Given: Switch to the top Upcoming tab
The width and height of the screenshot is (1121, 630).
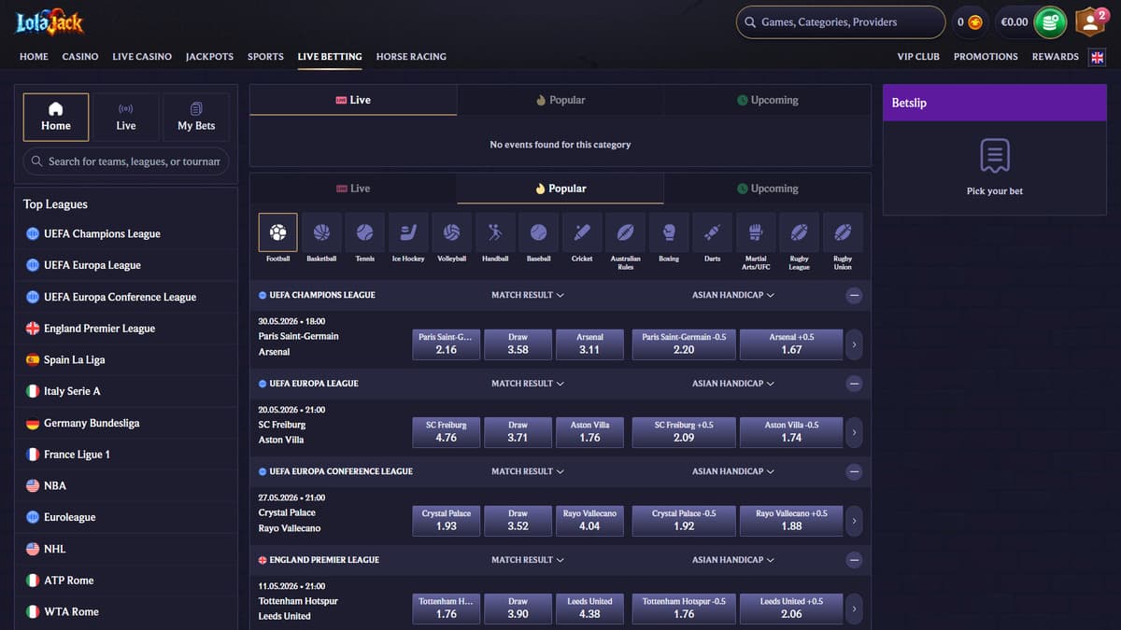Looking at the screenshot, I should 767,100.
